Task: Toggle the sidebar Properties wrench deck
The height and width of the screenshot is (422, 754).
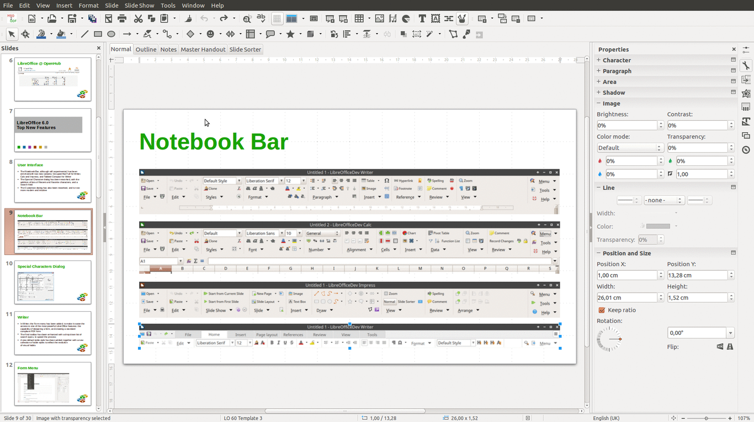Action: [x=746, y=66]
